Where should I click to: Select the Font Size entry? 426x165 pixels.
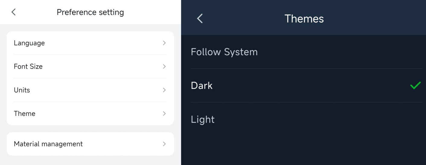pyautogui.click(x=28, y=67)
